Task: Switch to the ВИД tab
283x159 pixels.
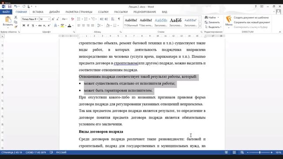Action: tap(164, 12)
